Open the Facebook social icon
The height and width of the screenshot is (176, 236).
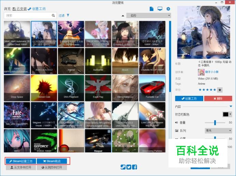(134, 167)
